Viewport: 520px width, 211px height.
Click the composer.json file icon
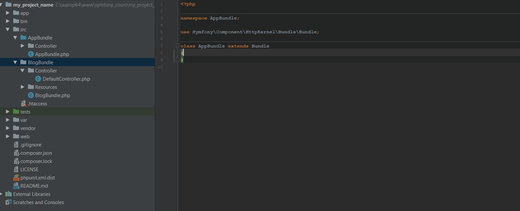click(16, 153)
